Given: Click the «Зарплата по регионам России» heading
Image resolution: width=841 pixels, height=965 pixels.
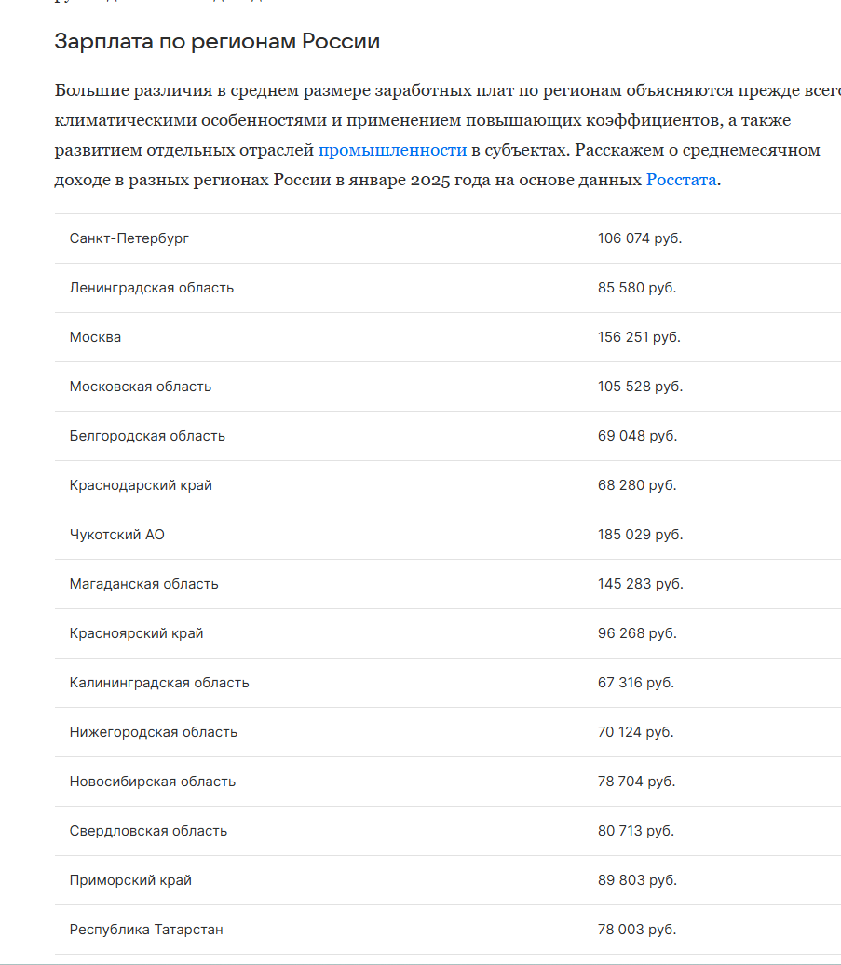Looking at the screenshot, I should (x=217, y=42).
